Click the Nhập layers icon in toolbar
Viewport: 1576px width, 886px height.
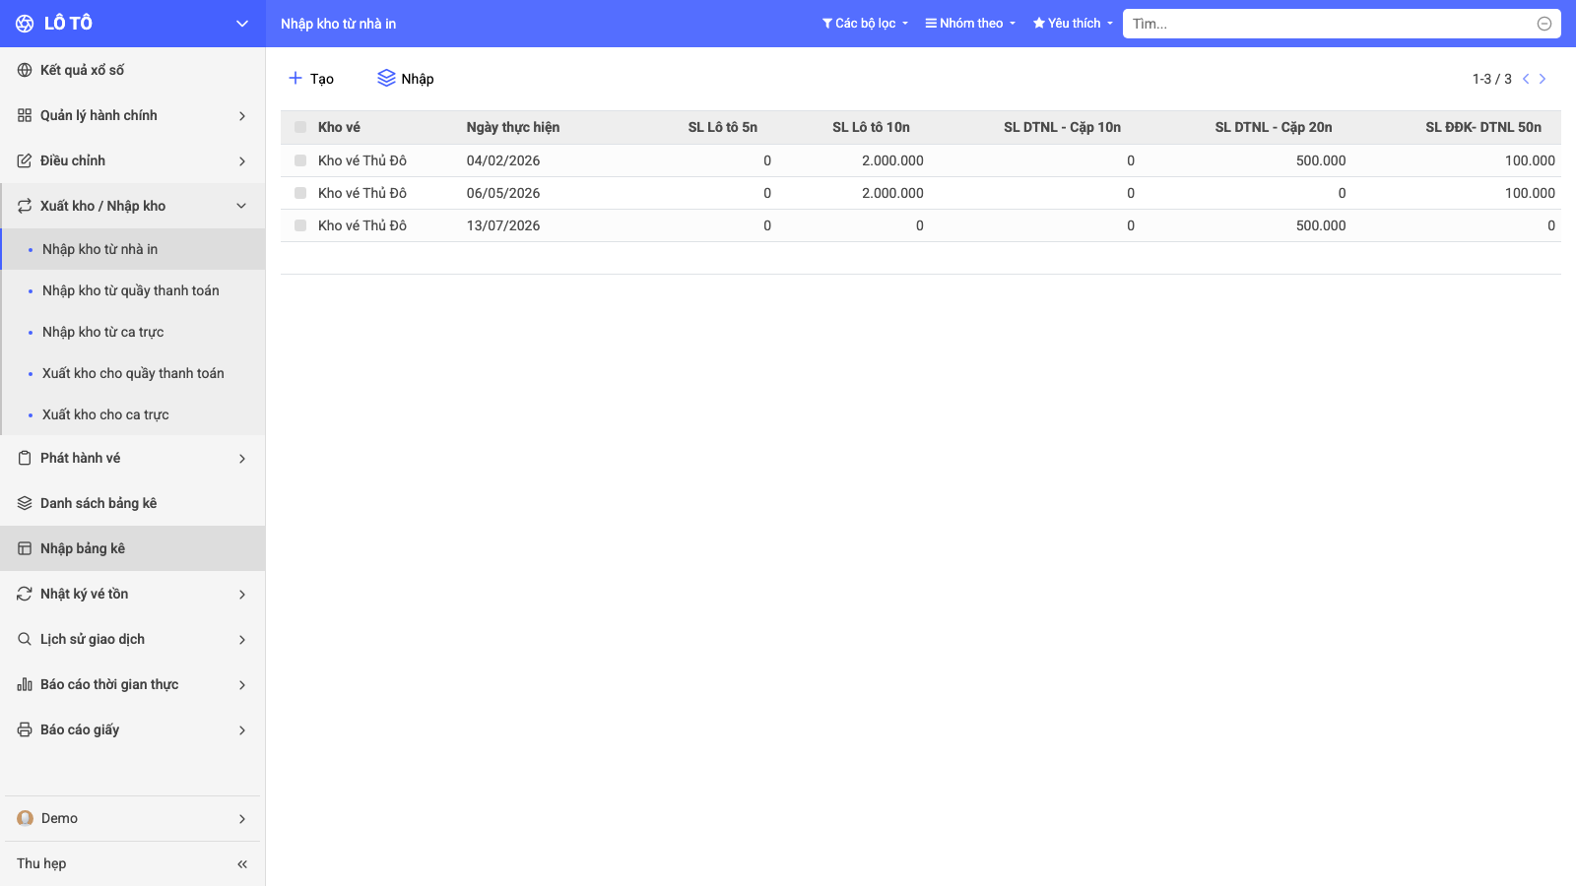tap(386, 78)
